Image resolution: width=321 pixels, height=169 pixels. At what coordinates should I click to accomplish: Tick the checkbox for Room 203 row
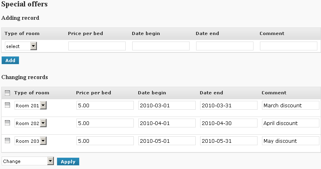tap(7, 141)
